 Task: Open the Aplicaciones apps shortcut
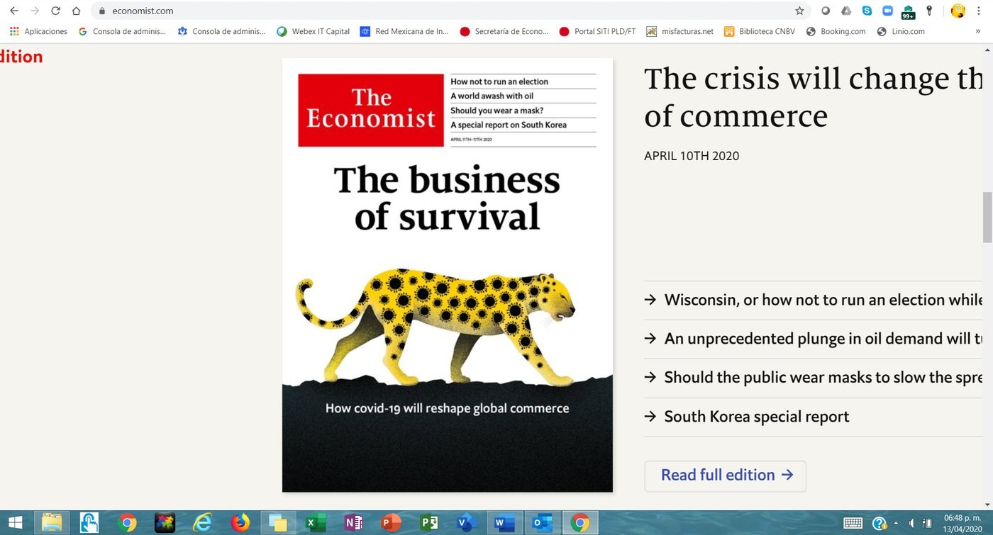pos(38,31)
